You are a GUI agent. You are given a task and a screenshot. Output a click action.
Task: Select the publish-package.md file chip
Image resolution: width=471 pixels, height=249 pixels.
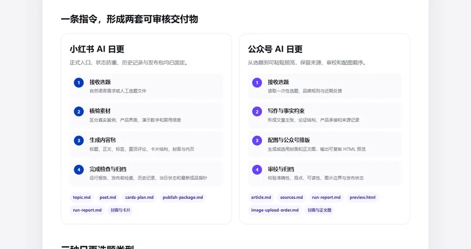point(182,198)
